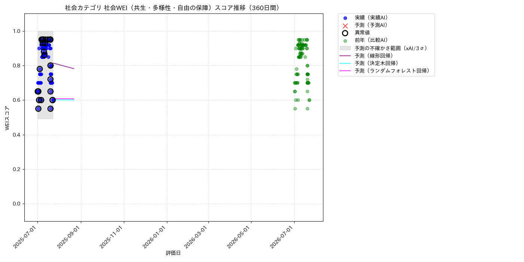
Task: Click the legend entry 実績（実績AI）
Action: point(371,18)
